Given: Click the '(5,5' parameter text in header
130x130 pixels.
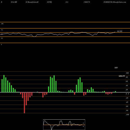Looking at the screenshot, I should [x=67, y=2].
